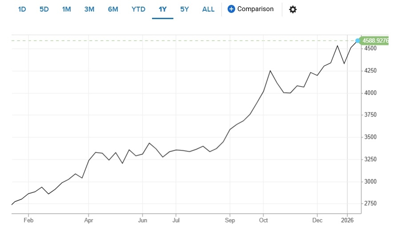397x237 pixels.
Task: Switch to the 5D range tab
Action: (44, 9)
